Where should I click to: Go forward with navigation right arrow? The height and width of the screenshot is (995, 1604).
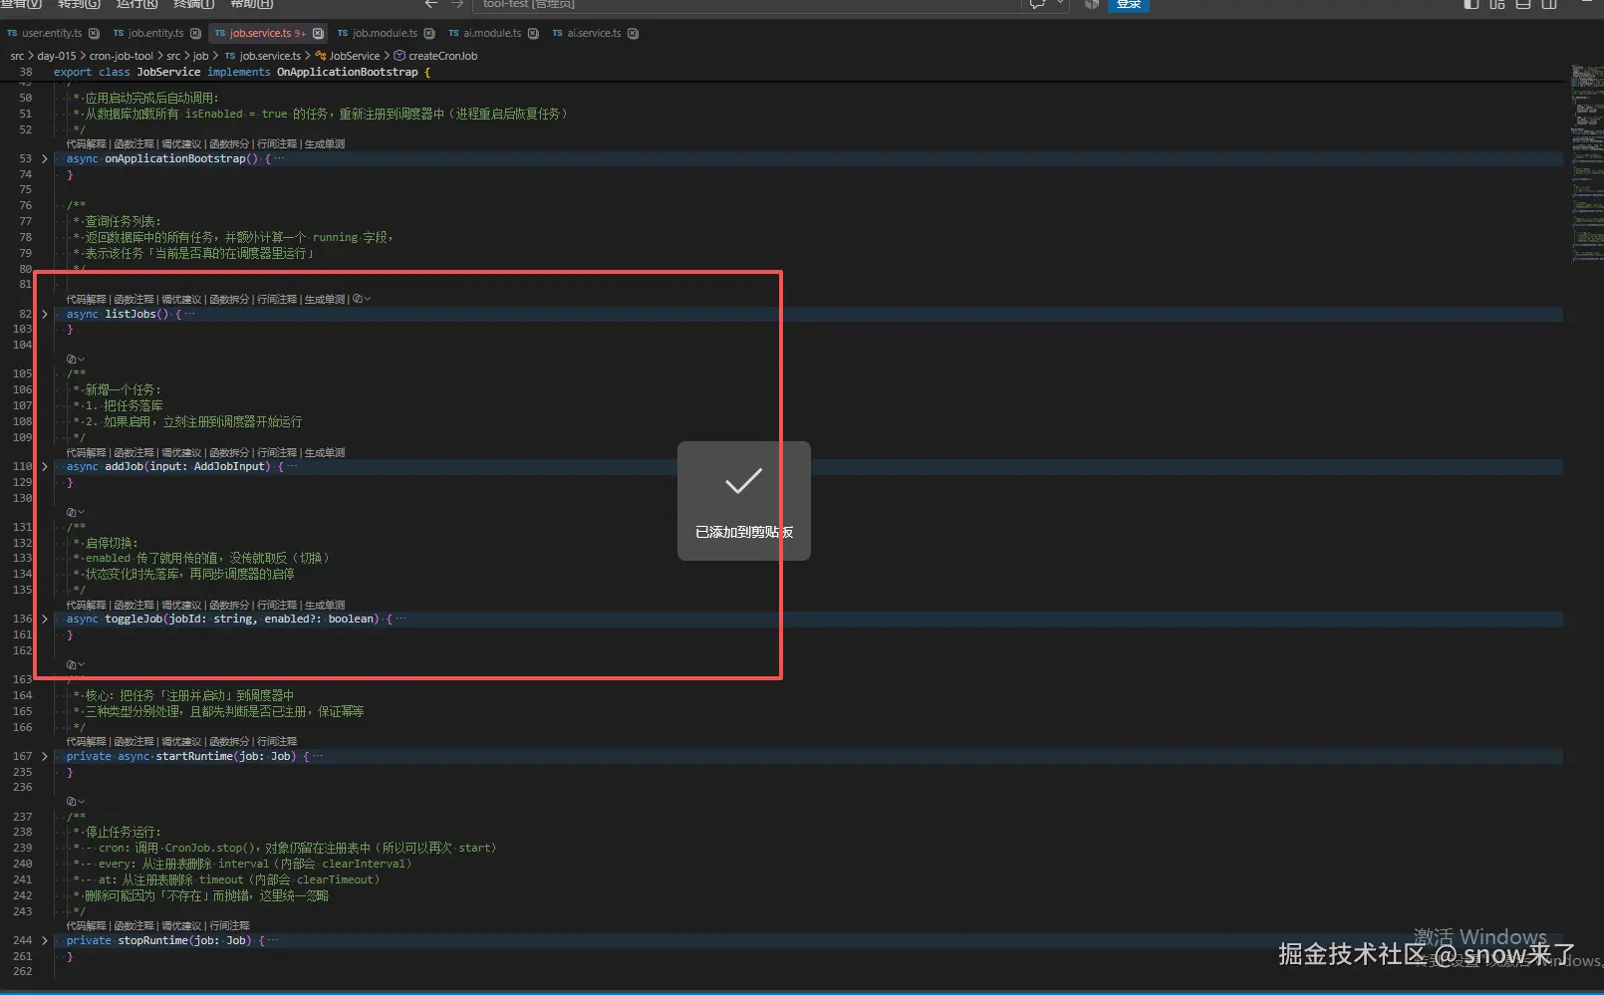(x=457, y=5)
